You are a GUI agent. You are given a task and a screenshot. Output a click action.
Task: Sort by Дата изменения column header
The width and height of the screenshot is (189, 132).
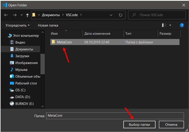(x=97, y=34)
